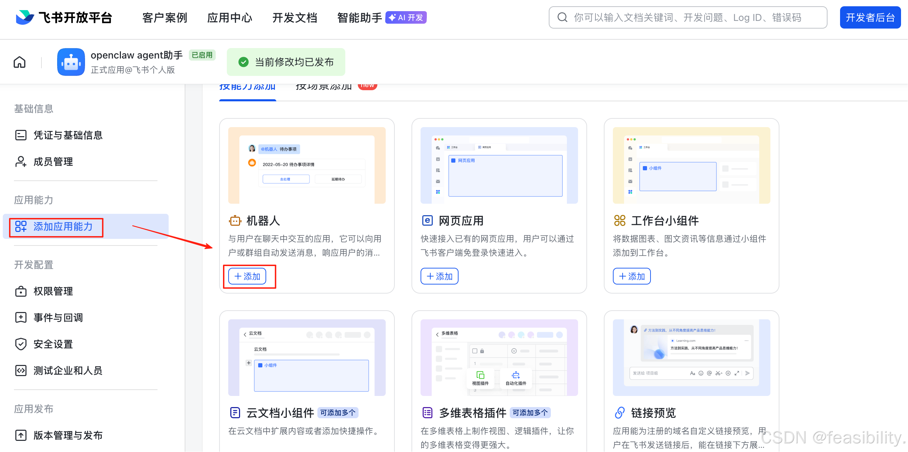Open 测试企业和人员 via its code icon
This screenshot has height=452, width=908.
coord(21,370)
